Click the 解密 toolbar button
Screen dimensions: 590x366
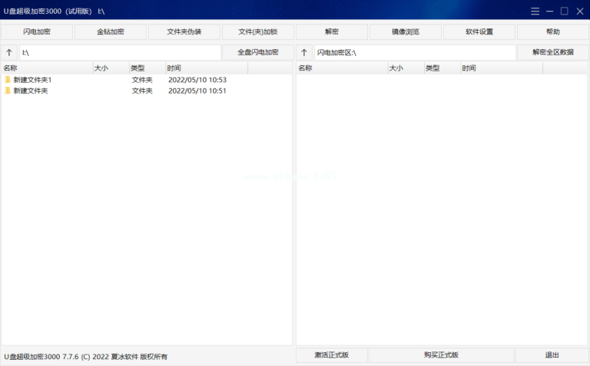click(332, 32)
